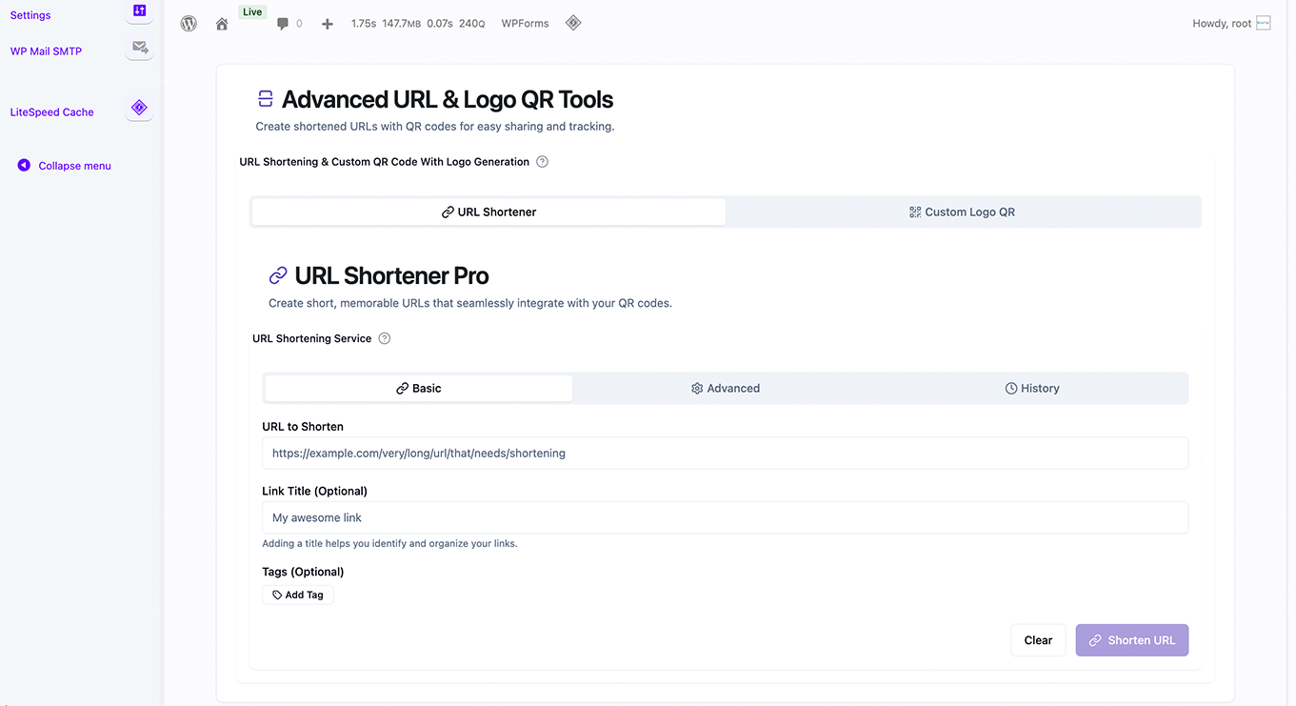1296x706 pixels.
Task: Click the LiteSpeed diamond icon in admin bar
Action: (x=573, y=23)
